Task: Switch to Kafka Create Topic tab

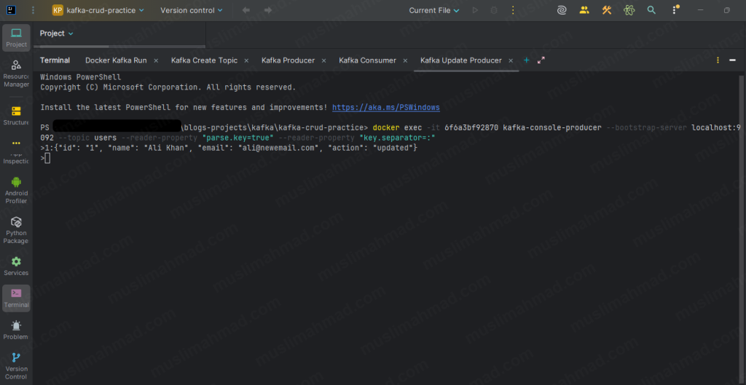Action: (204, 60)
